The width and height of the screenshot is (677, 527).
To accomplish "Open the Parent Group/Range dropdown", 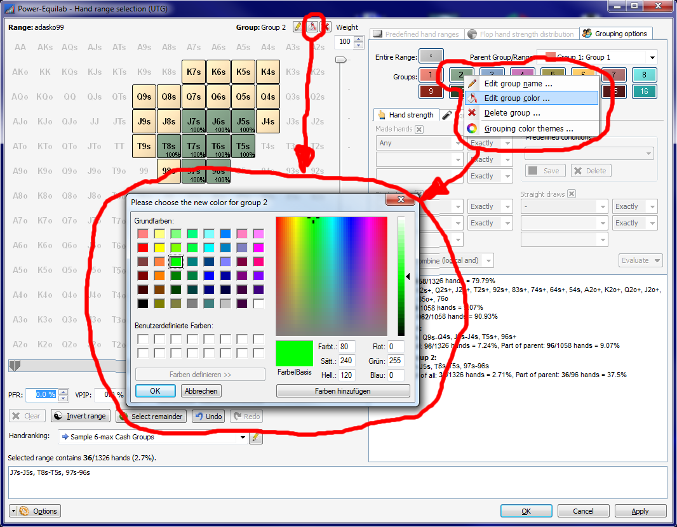I will click(652, 57).
